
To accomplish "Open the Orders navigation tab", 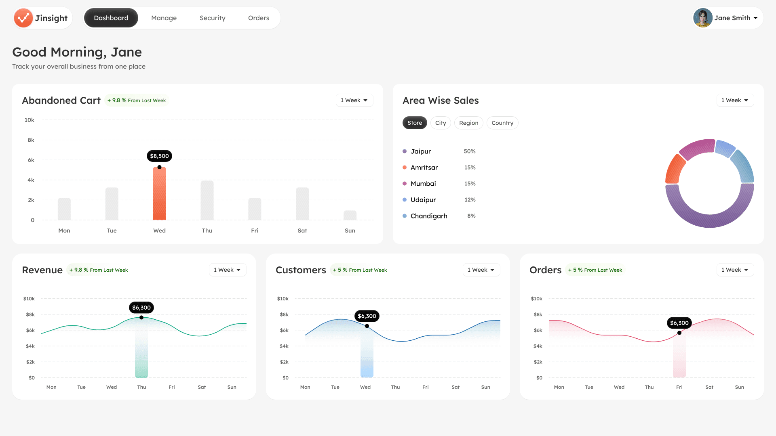I will click(x=258, y=18).
